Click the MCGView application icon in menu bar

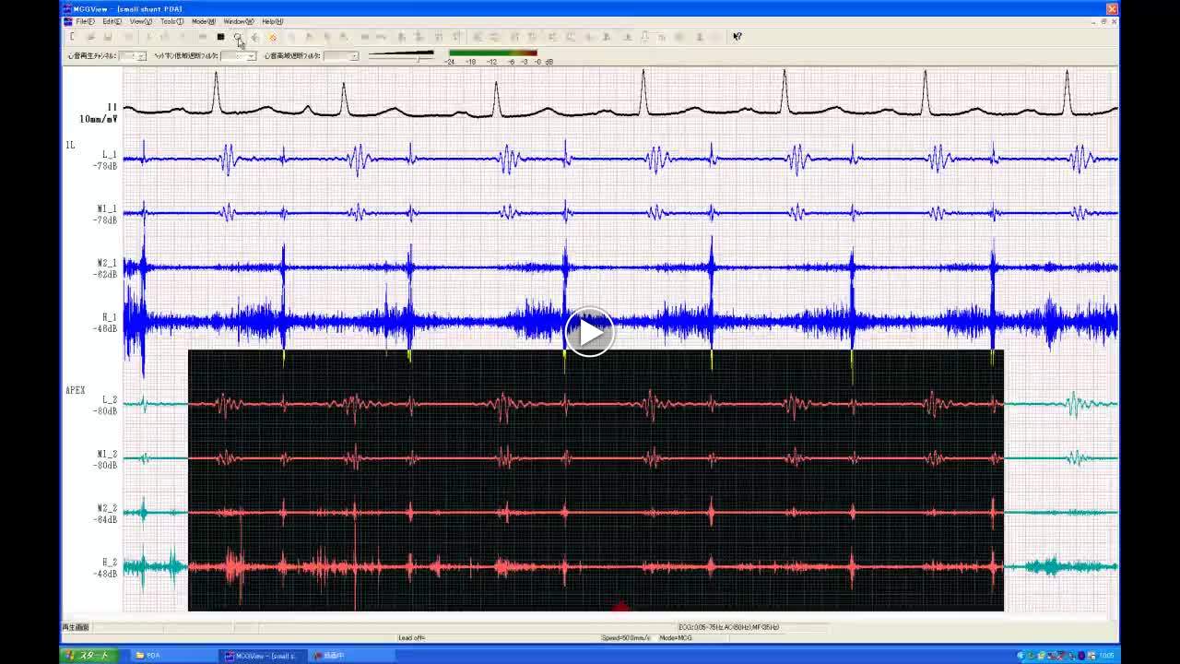point(67,21)
